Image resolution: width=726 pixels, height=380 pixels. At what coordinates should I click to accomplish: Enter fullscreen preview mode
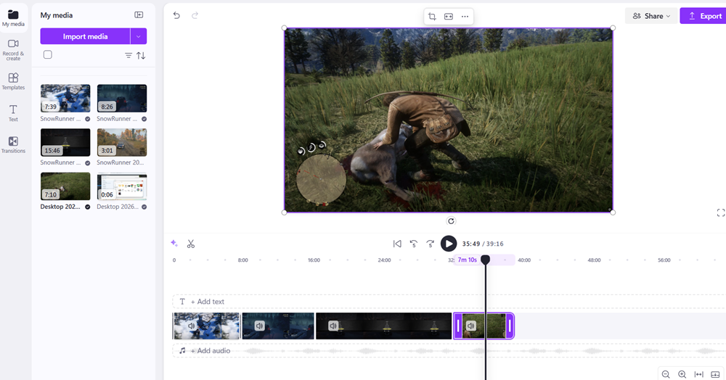click(720, 212)
